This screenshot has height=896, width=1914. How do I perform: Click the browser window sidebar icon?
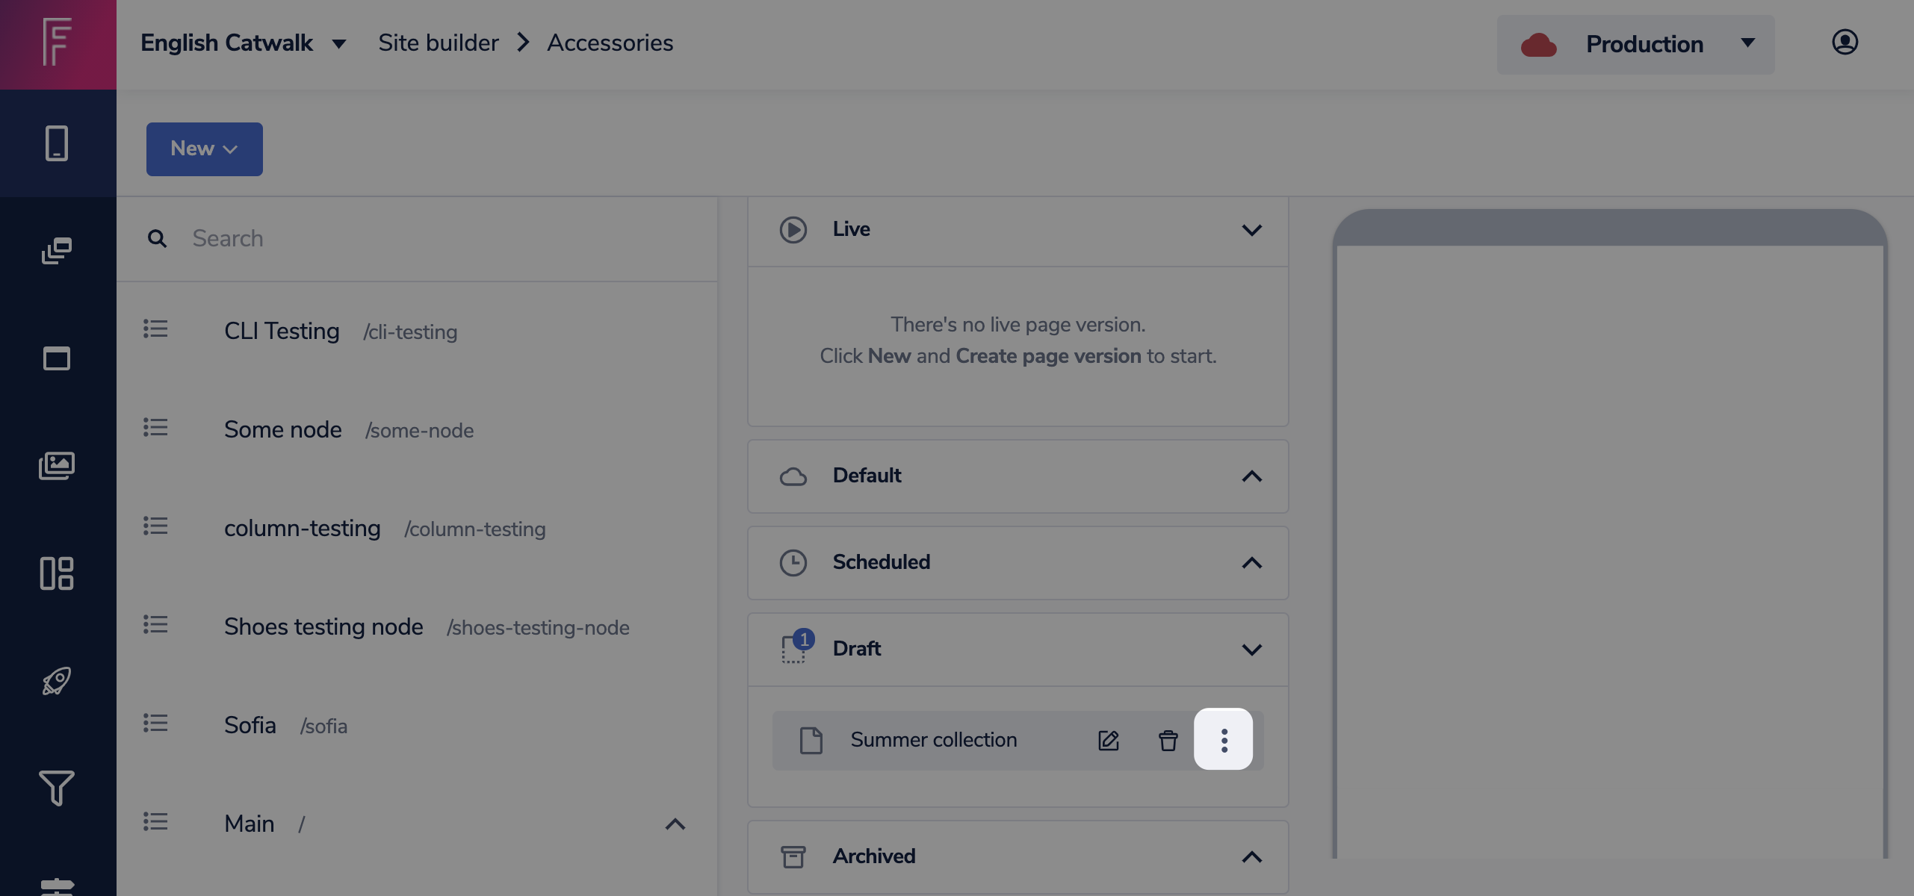tap(57, 358)
